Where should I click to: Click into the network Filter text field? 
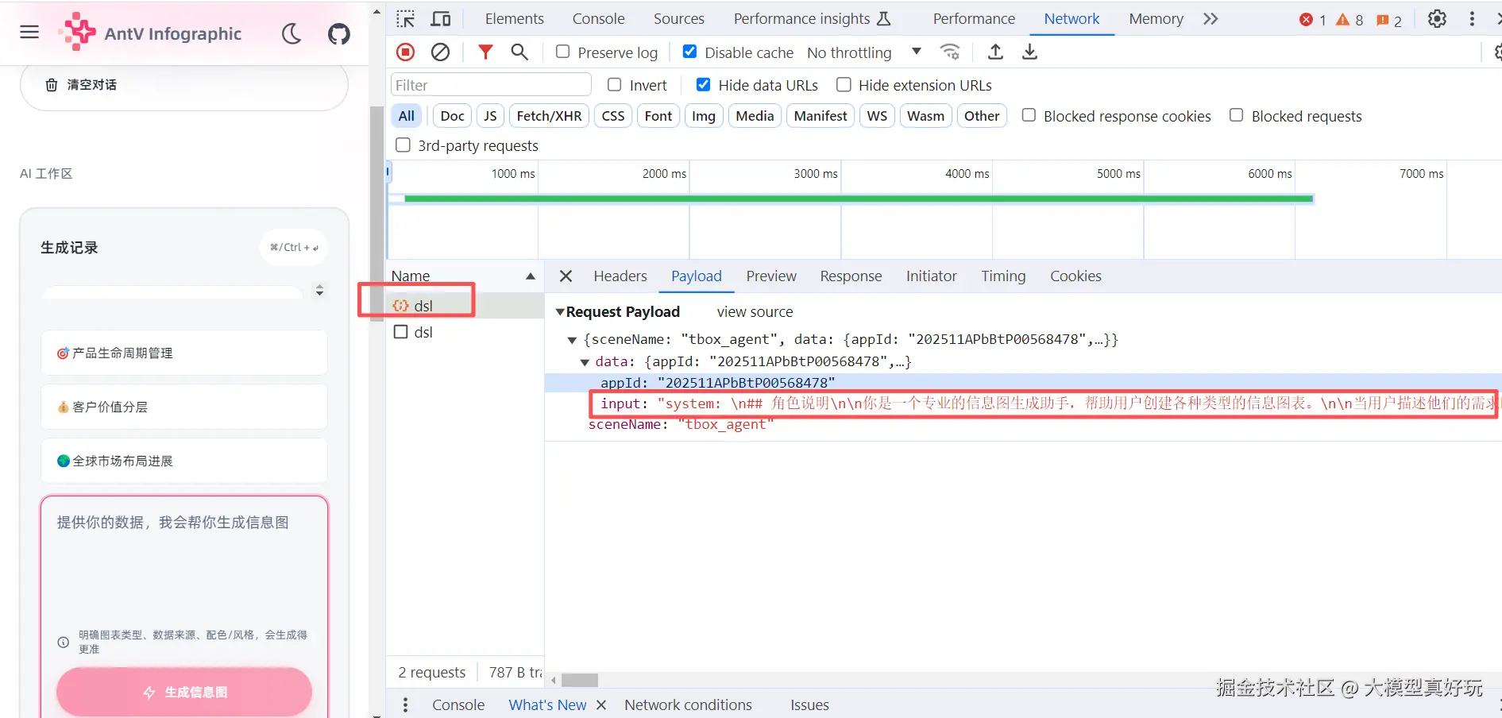[491, 85]
